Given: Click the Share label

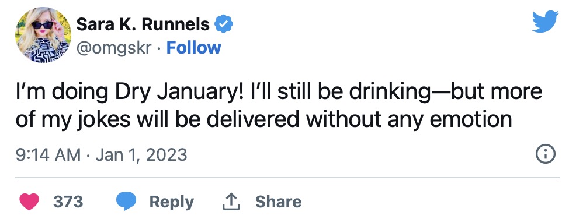Looking at the screenshot, I should 278,202.
